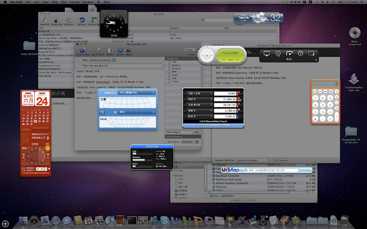Viewport: 367px width, 229px height.
Task: Check the PHP category checkbox
Action: point(169,72)
